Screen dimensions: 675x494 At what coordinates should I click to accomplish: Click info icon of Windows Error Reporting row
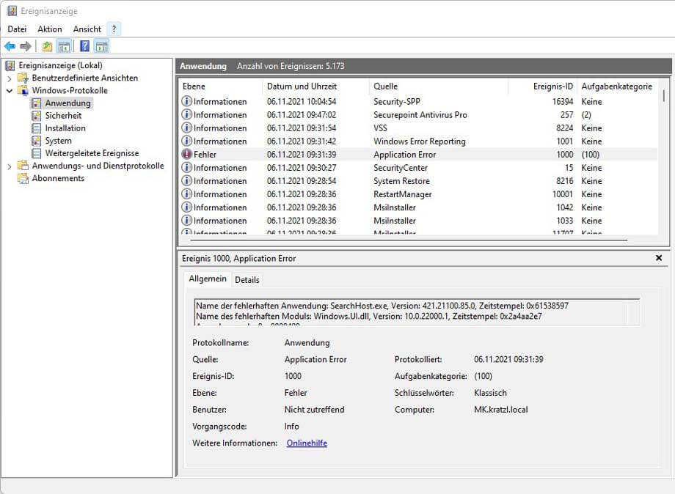(186, 141)
